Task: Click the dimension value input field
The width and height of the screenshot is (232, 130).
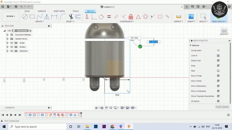Action: (153, 42)
